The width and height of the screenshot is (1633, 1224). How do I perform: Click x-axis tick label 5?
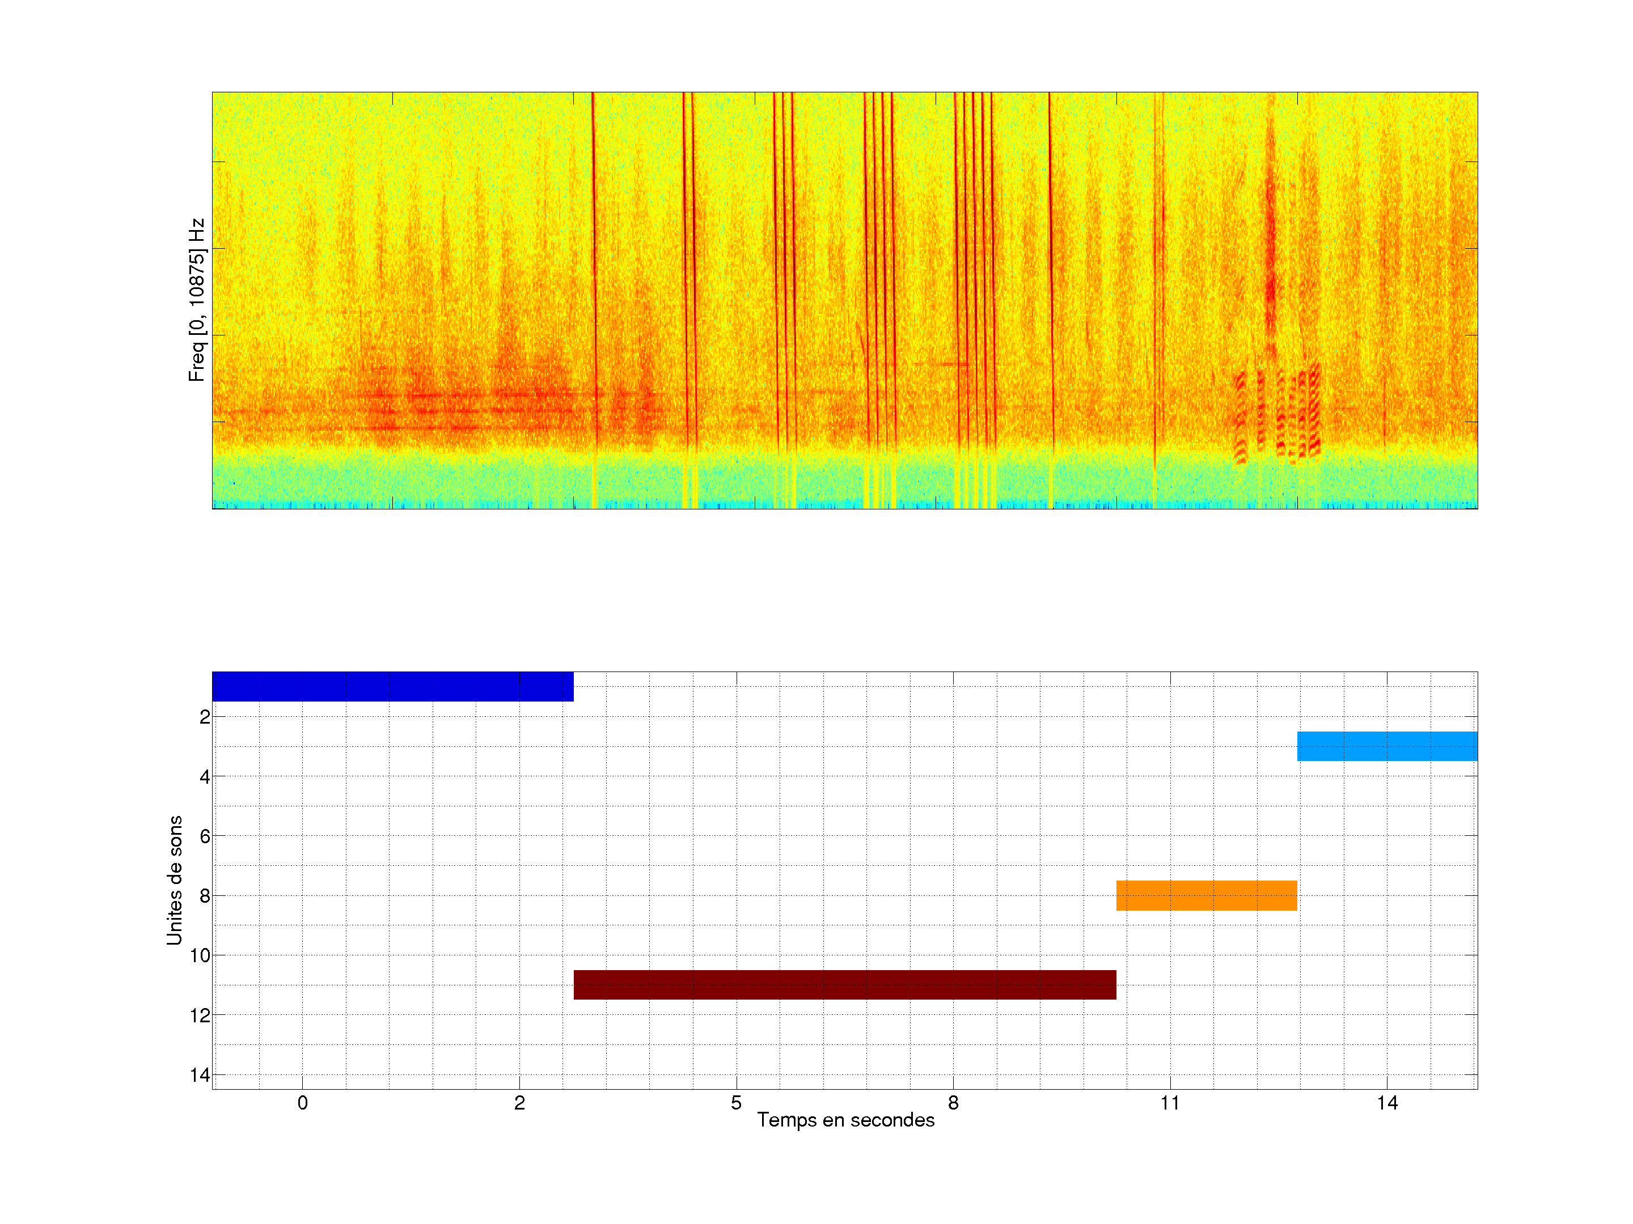point(736,1103)
